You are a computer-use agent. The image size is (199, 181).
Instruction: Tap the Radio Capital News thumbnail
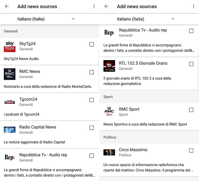click(x=10, y=130)
